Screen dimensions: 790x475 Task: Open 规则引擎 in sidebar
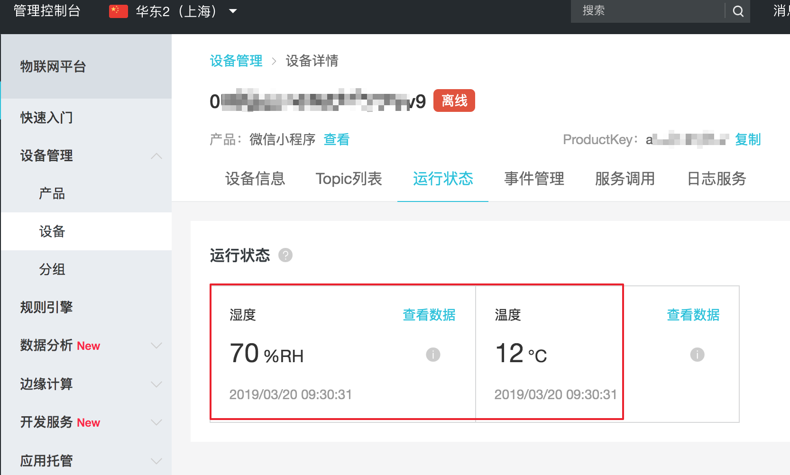46,307
